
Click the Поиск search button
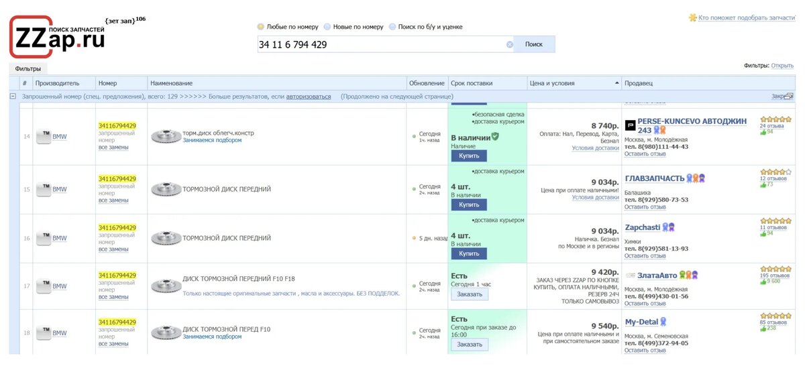[x=534, y=44]
